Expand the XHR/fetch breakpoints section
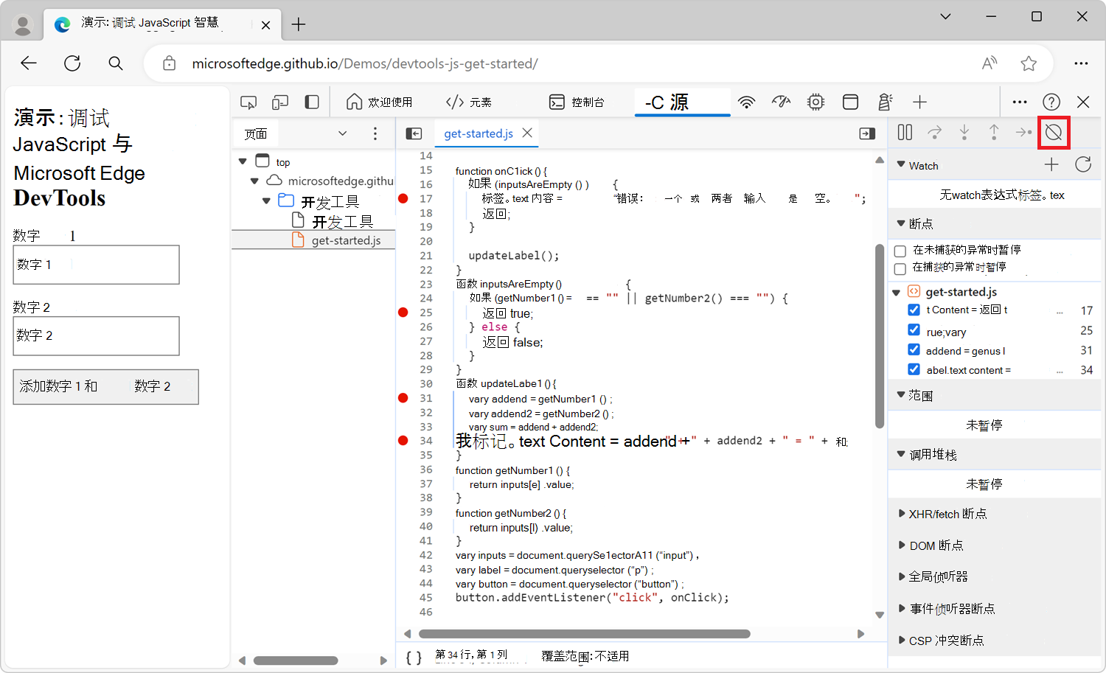Screen dimensions: 1106x673 (902, 514)
